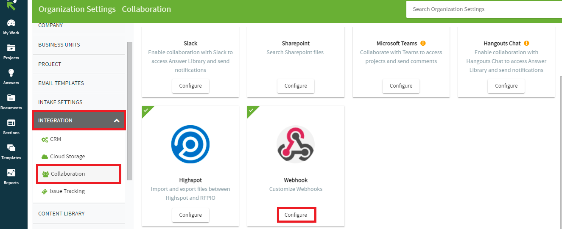The width and height of the screenshot is (562, 229).
Task: Go to Projects in sidebar
Action: 11,48
